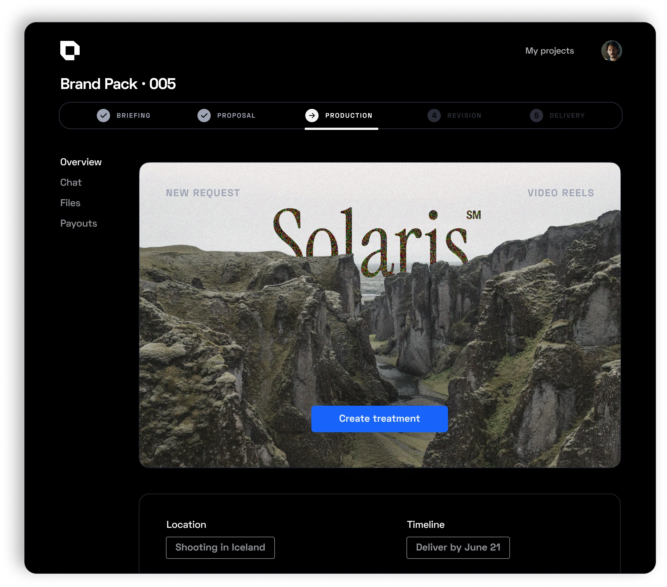
Task: Click the app logo icon
Action: pyautogui.click(x=70, y=51)
